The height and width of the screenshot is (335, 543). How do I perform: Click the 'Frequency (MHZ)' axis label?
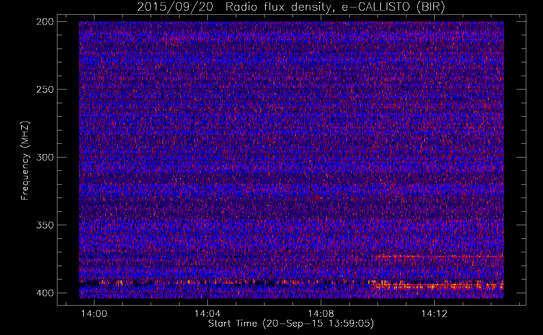click(25, 161)
